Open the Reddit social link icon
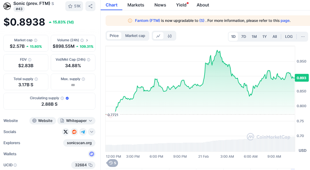This screenshot has height=170, width=310. [x=74, y=132]
